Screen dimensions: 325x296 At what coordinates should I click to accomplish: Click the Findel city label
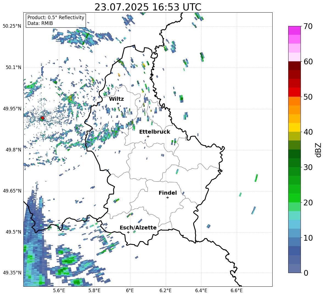click(x=168, y=193)
